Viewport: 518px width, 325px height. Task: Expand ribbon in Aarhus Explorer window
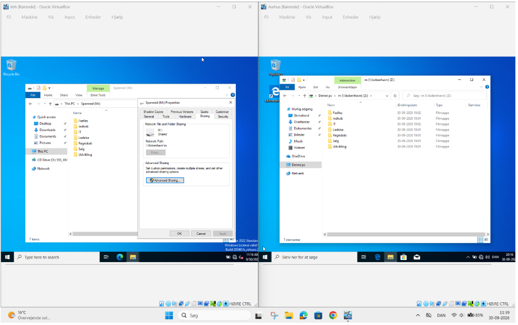[x=481, y=87]
